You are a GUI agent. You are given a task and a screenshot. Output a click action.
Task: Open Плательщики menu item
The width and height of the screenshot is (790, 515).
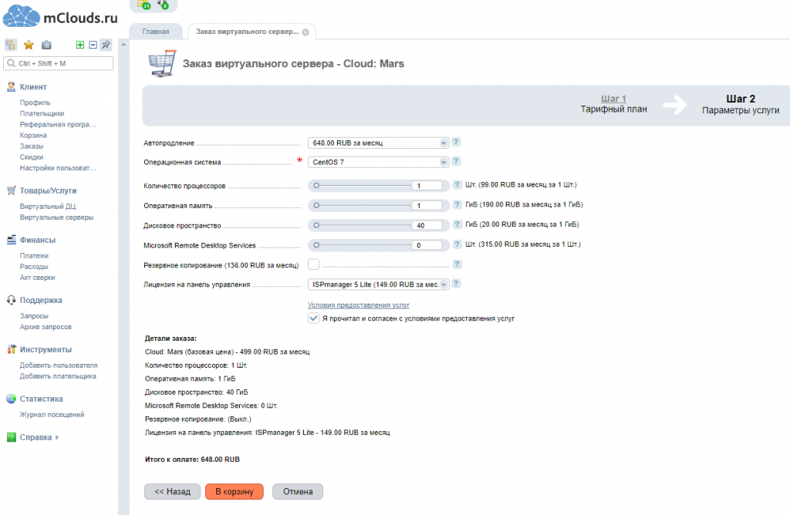pos(42,113)
